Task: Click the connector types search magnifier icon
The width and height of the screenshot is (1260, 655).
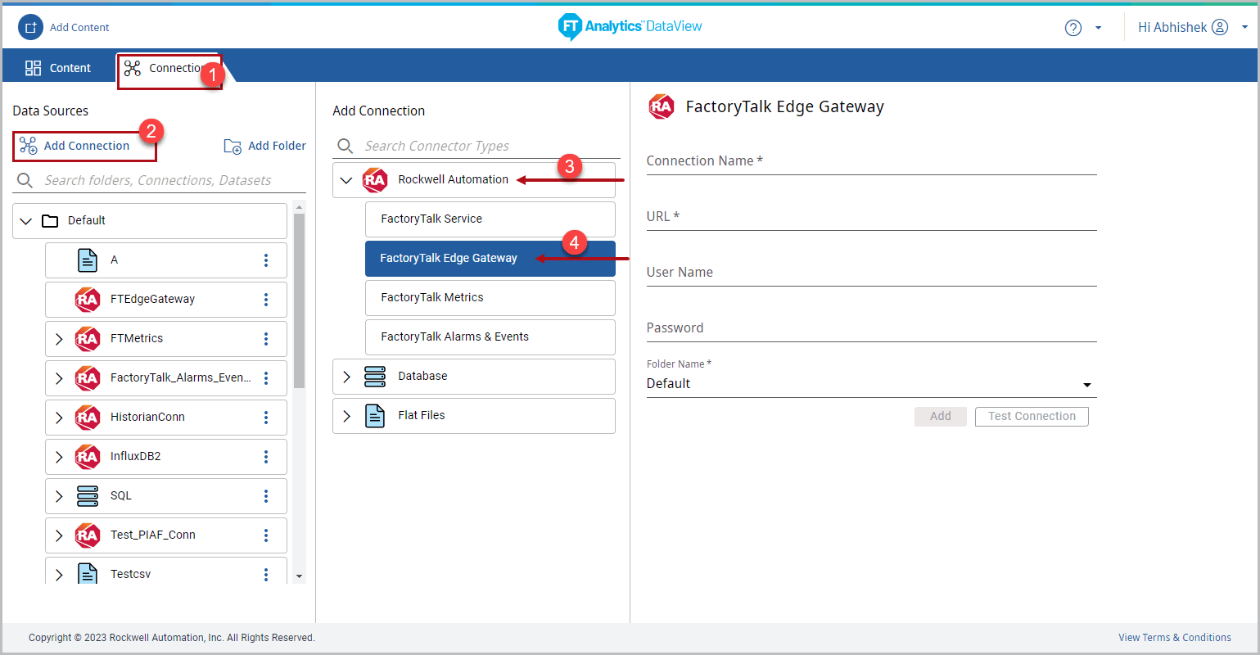Action: click(x=345, y=146)
